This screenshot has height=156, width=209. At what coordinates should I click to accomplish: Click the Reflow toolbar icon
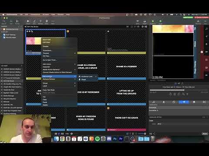(40, 22)
